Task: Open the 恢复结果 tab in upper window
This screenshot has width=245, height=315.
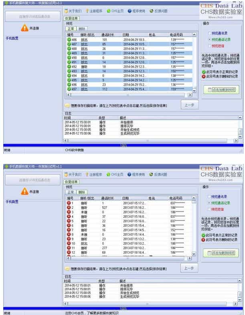Action: [x=71, y=18]
